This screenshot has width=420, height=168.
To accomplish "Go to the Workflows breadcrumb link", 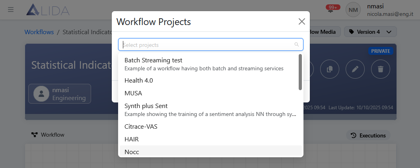I will coord(39,32).
